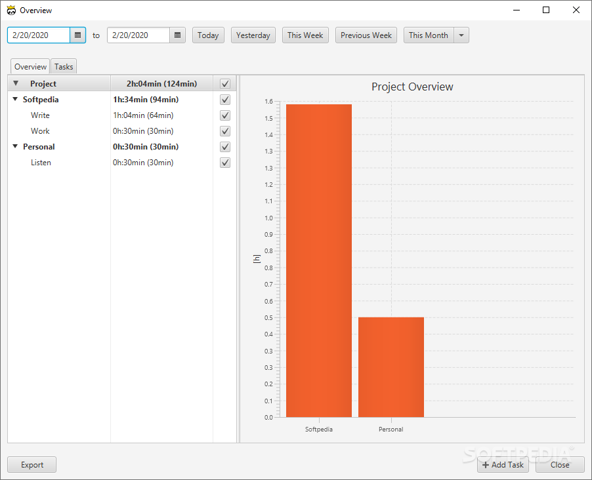The height and width of the screenshot is (480, 592).
Task: Uncheck the Softpedia project checkbox
Action: click(x=225, y=100)
